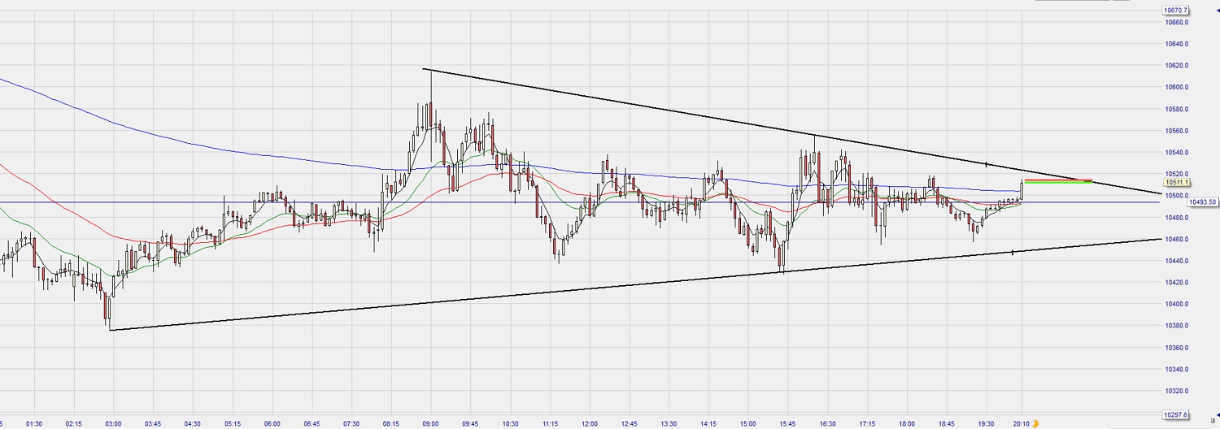Viewport: 1220px width, 429px height.
Task: Select the green horizontal order line
Action: click(1057, 183)
